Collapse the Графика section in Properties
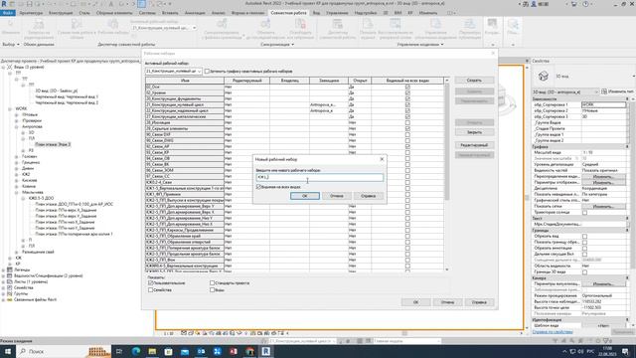The width and height of the screenshot is (636, 358). (x=627, y=146)
